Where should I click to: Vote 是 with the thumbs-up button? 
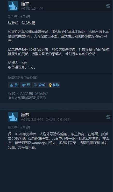tap(14, 85)
